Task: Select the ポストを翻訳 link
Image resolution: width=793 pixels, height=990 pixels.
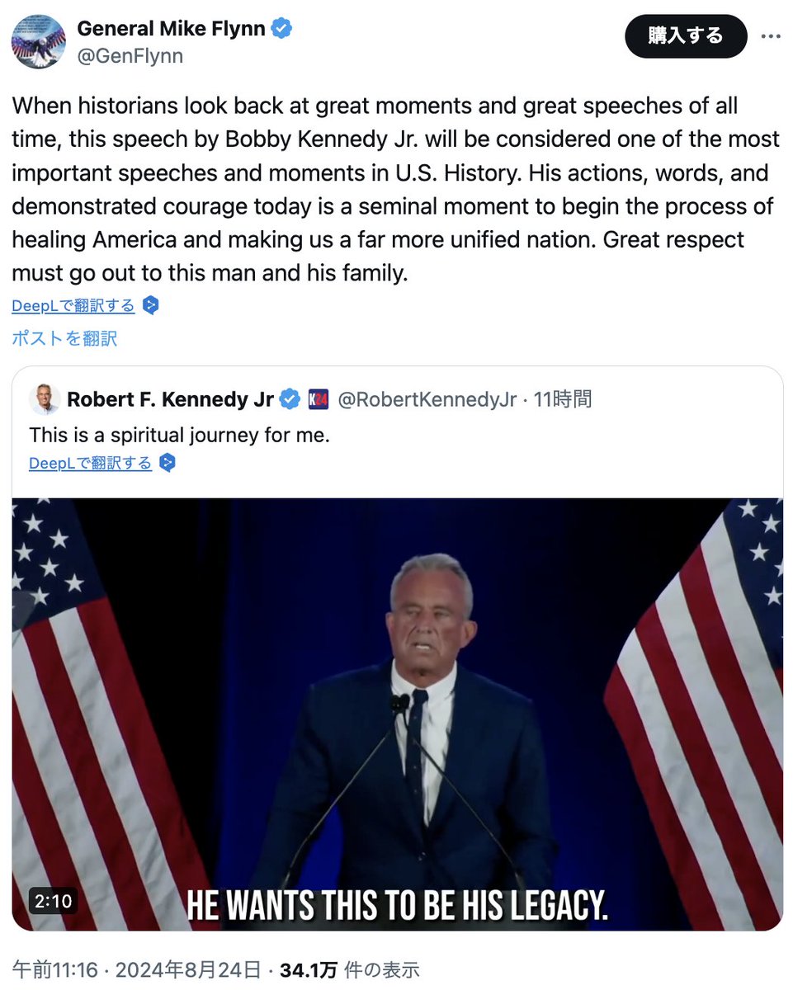Action: click(64, 338)
